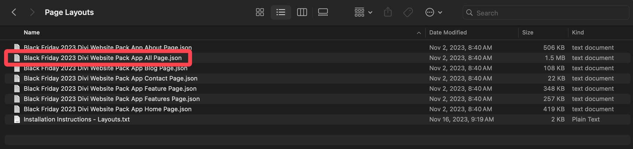Viewport: 633px width, 149px height.
Task: Click the forward navigation arrow
Action: [x=32, y=13]
